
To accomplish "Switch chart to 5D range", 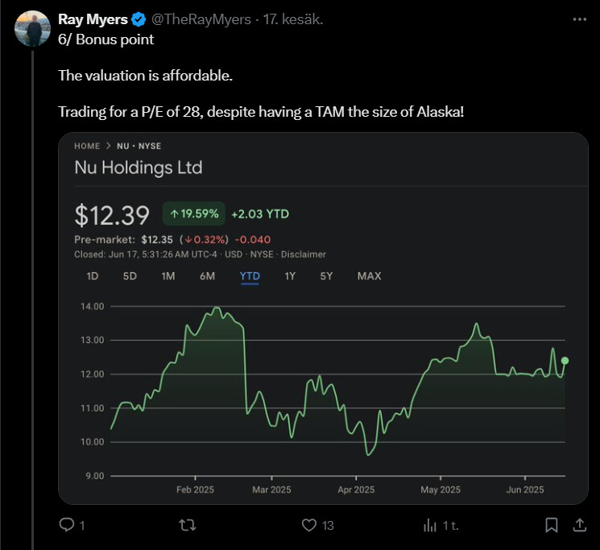I will click(x=130, y=276).
